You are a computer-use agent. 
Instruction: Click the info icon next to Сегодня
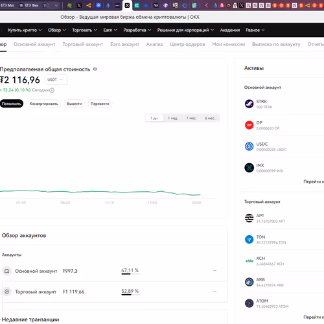52,90
